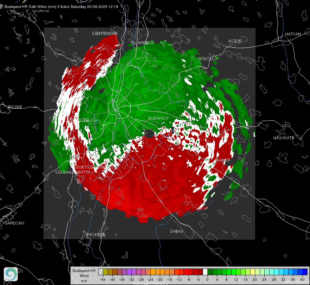Click the MONOR label

[x=223, y=160]
